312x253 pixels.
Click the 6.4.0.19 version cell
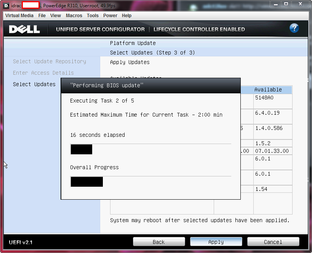(x=273, y=117)
